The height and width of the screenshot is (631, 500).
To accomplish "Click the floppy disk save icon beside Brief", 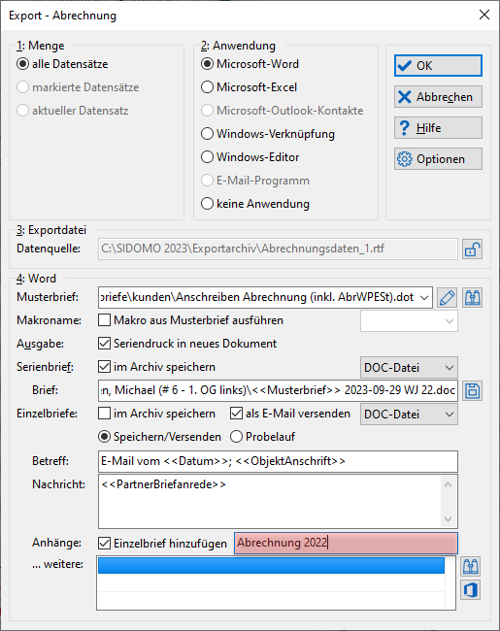I will pyautogui.click(x=472, y=391).
